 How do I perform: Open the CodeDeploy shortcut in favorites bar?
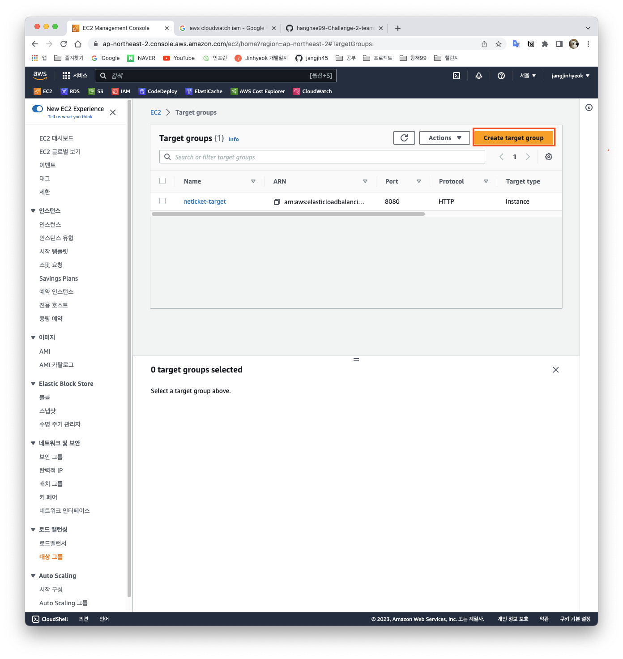[158, 91]
